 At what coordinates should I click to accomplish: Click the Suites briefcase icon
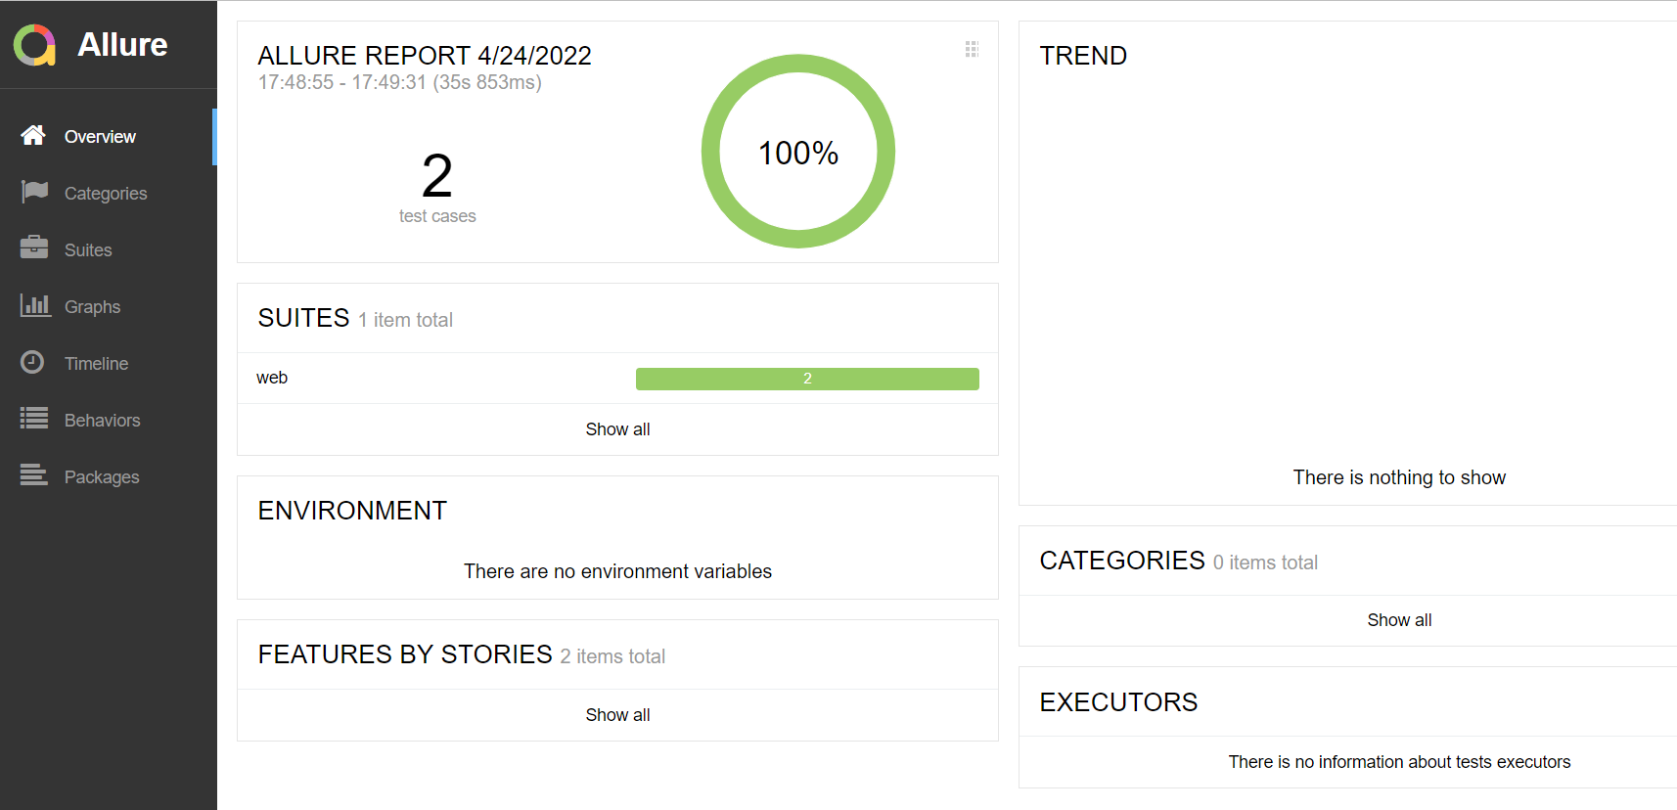coord(34,248)
